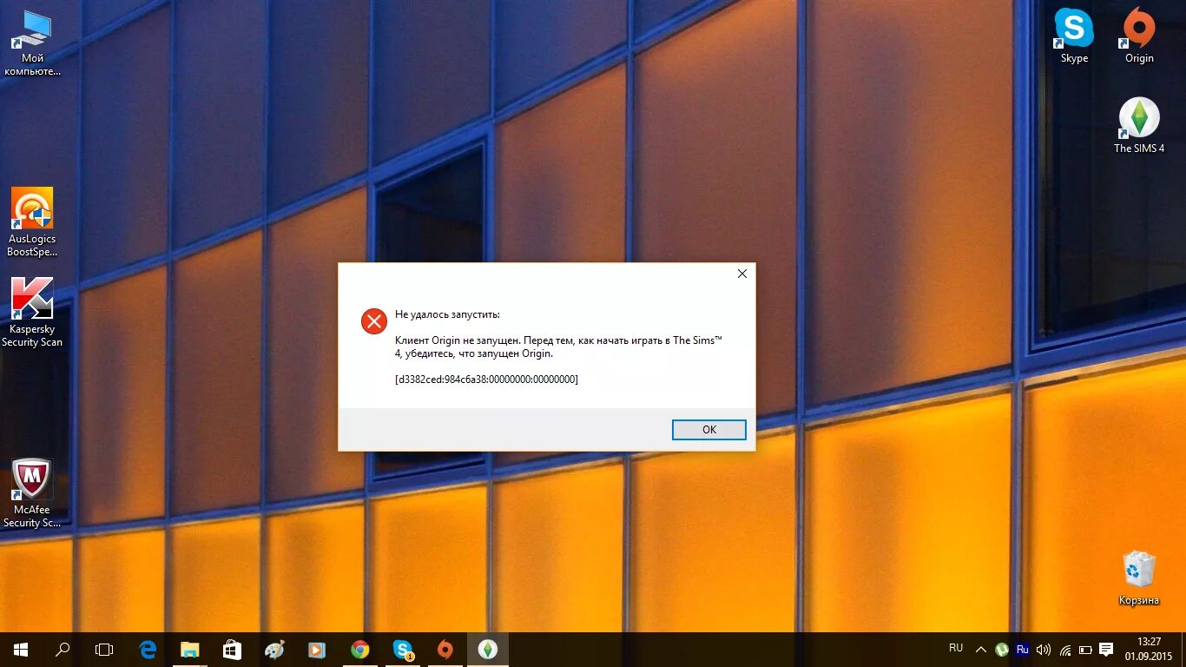Click the blue Ru keyboard layout tray icon

click(x=1022, y=649)
